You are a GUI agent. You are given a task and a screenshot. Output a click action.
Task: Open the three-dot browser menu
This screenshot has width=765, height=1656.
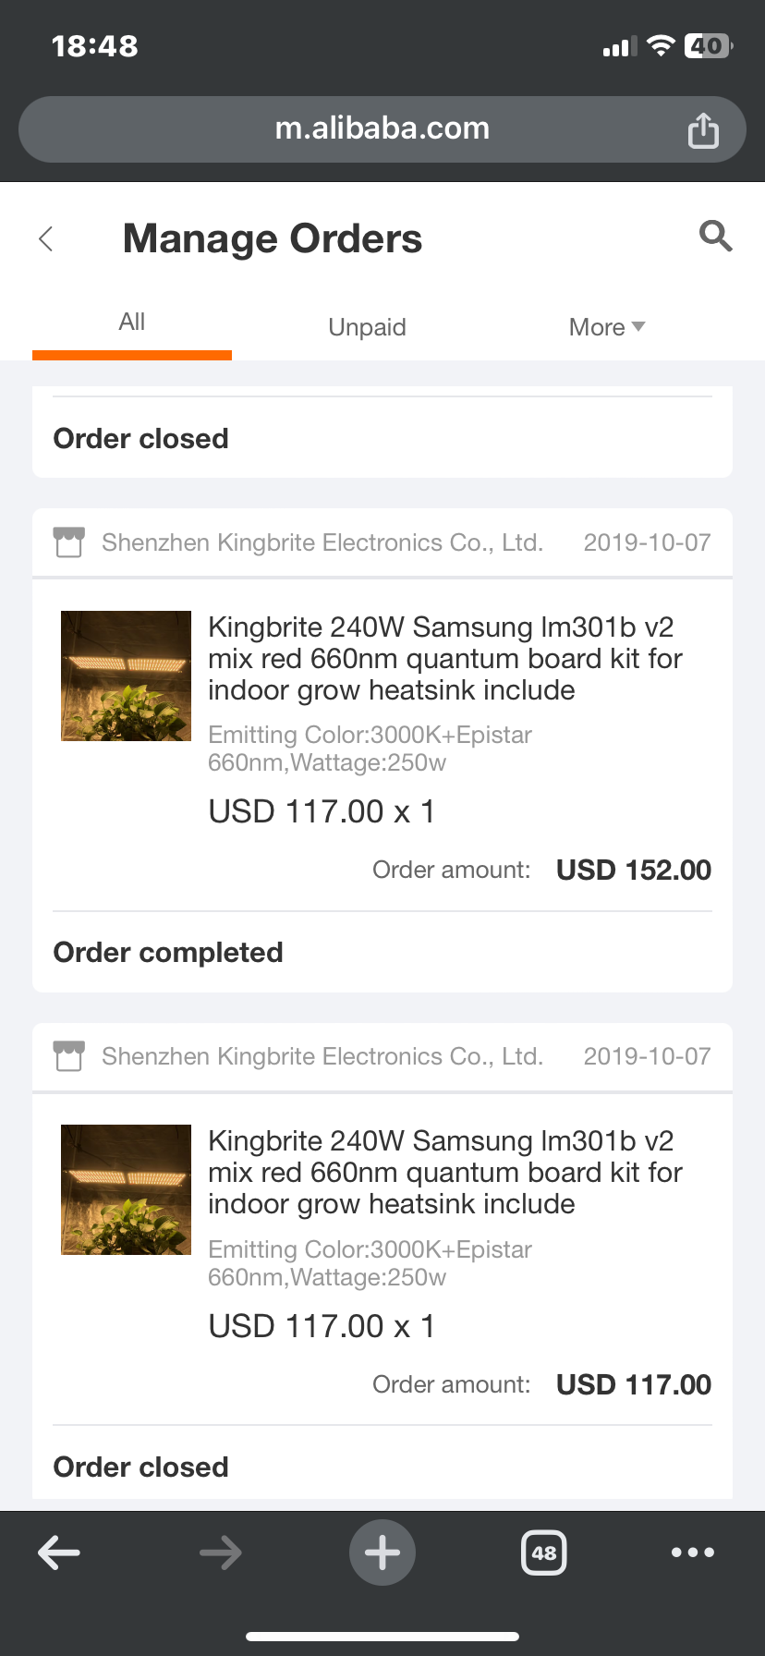(x=693, y=1552)
